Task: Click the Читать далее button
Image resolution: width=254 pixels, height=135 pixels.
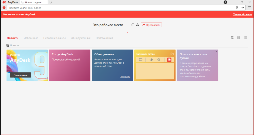Action: [x=20, y=75]
